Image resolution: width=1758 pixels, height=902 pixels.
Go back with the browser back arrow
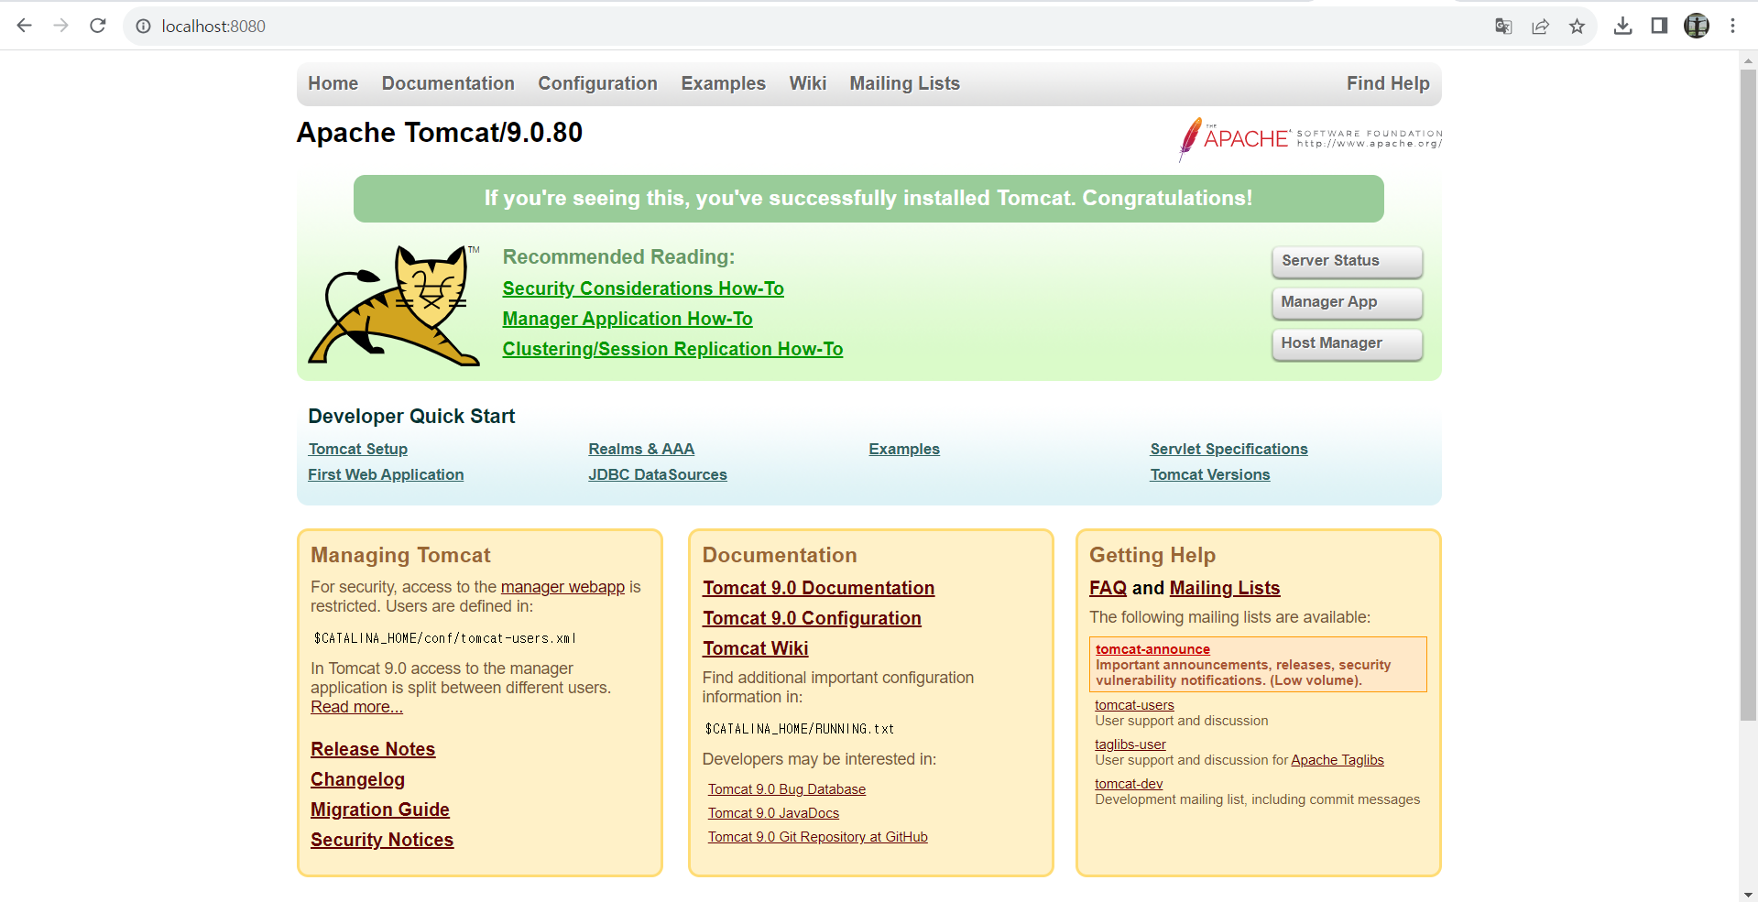click(25, 26)
